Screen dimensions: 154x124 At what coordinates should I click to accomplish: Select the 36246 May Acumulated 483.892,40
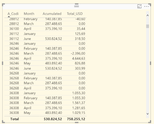54,63
